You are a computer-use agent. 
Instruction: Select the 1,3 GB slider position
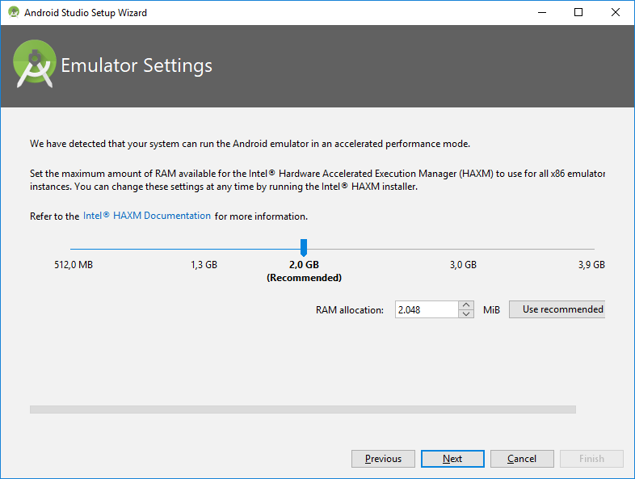204,250
